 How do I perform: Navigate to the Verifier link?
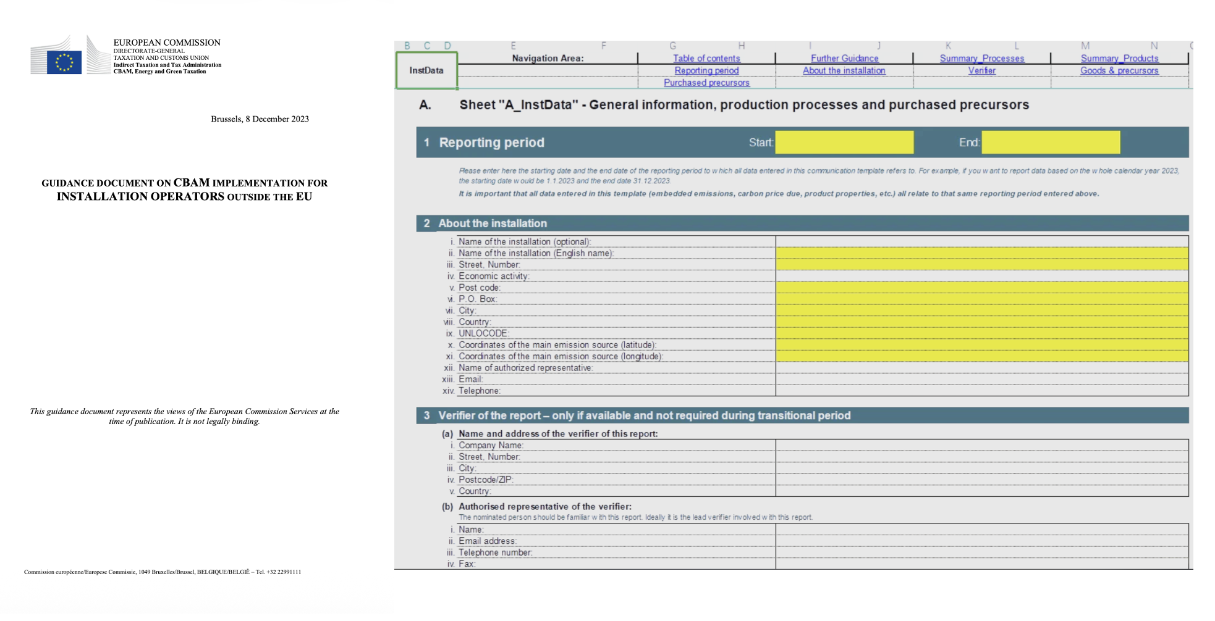[981, 71]
